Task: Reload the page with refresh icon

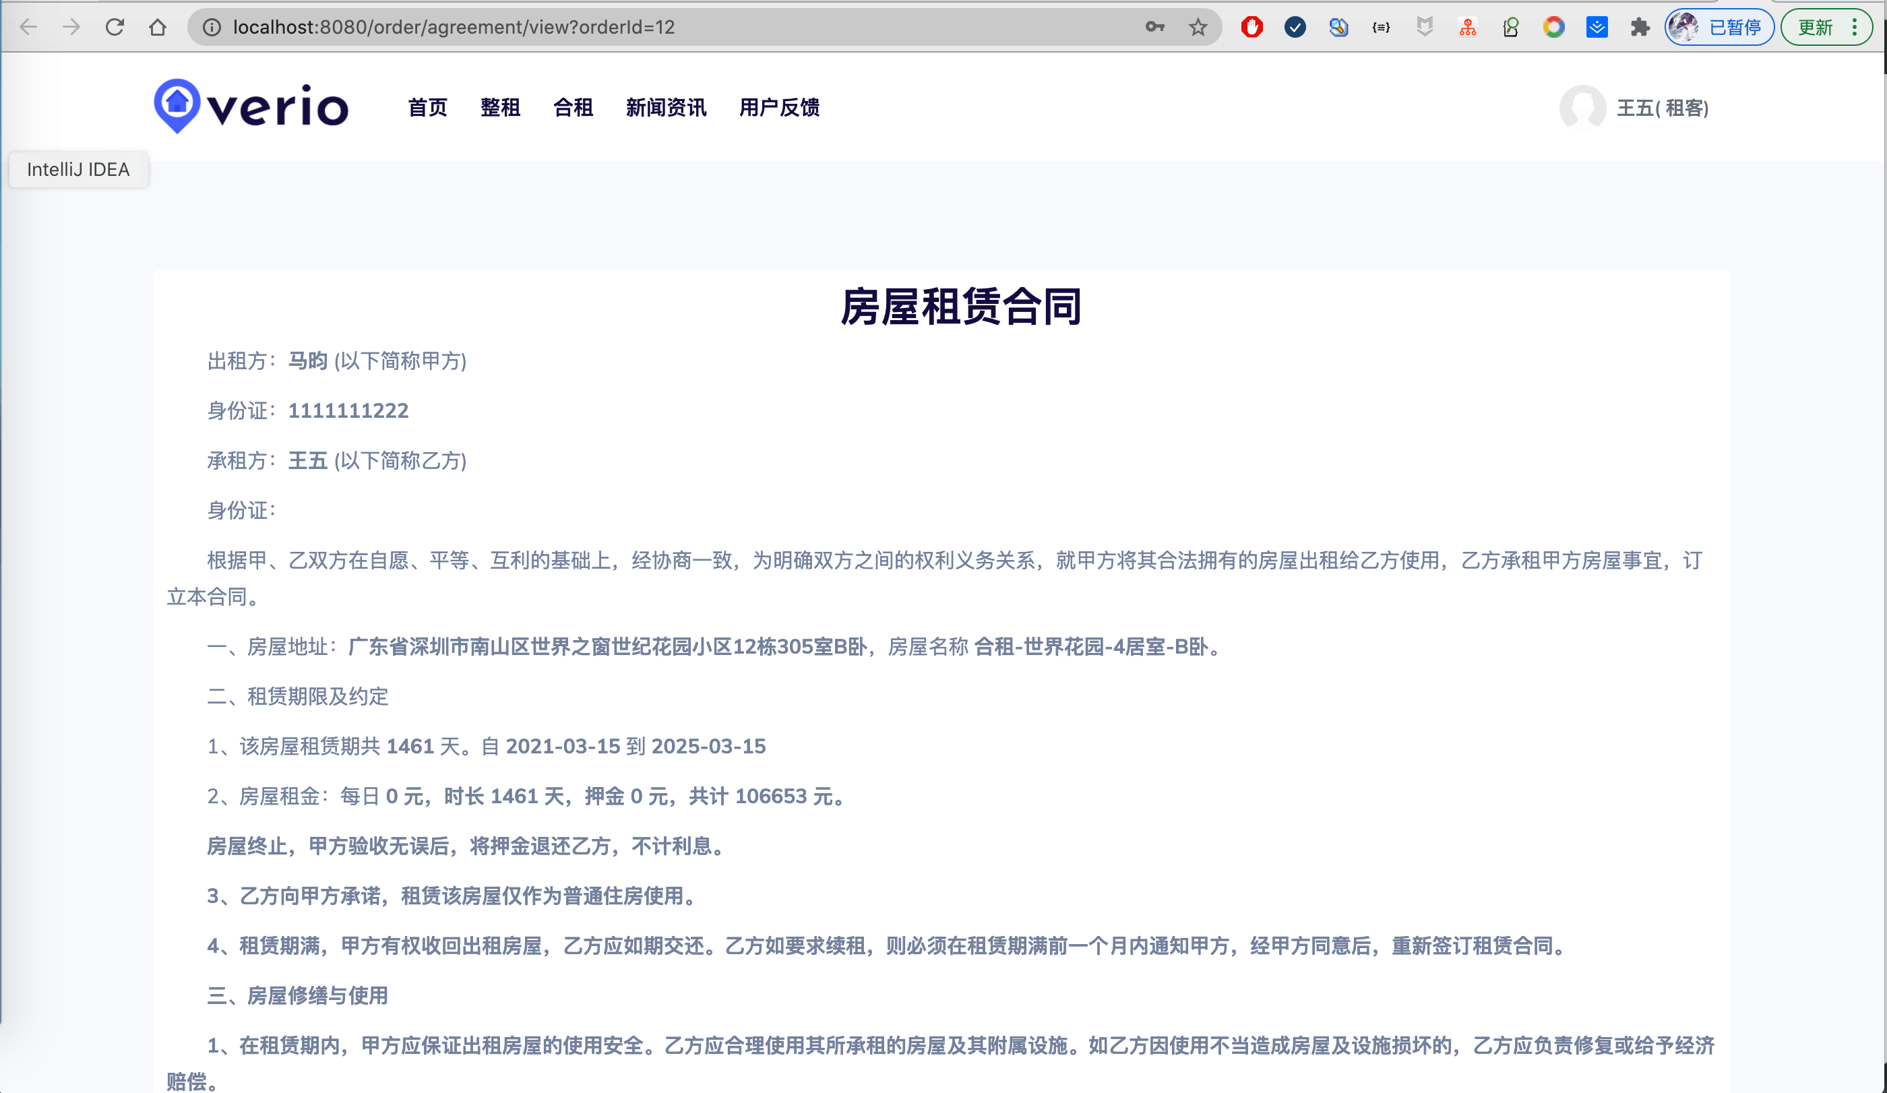Action: click(115, 27)
